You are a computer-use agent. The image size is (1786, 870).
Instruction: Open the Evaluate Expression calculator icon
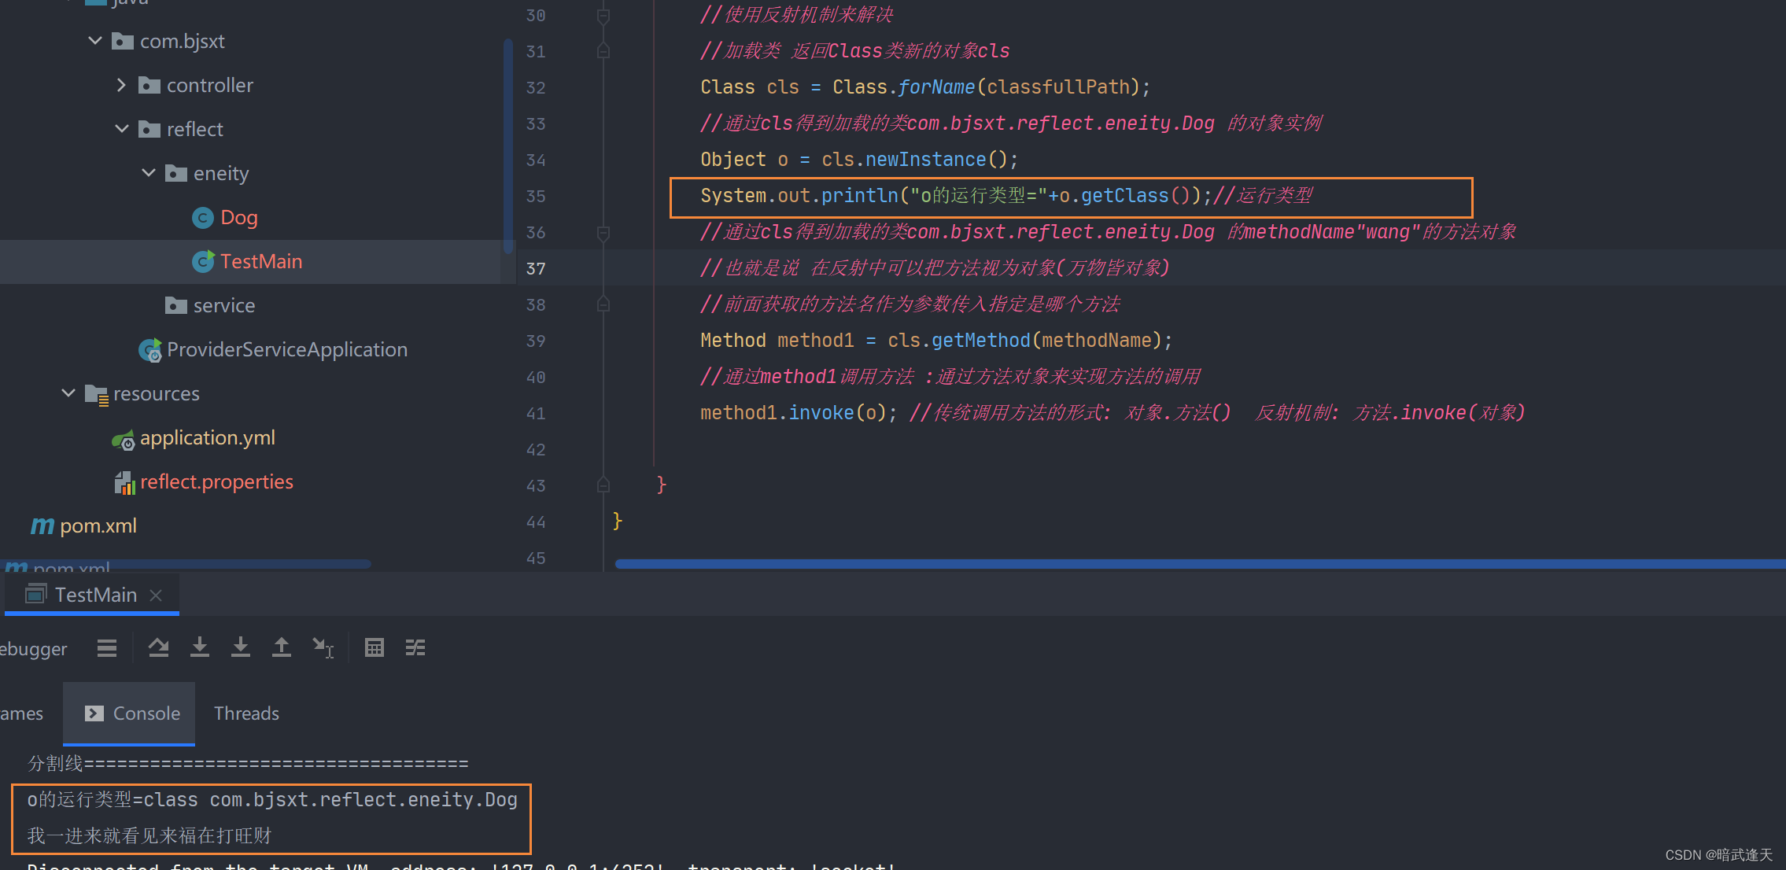coord(375,647)
